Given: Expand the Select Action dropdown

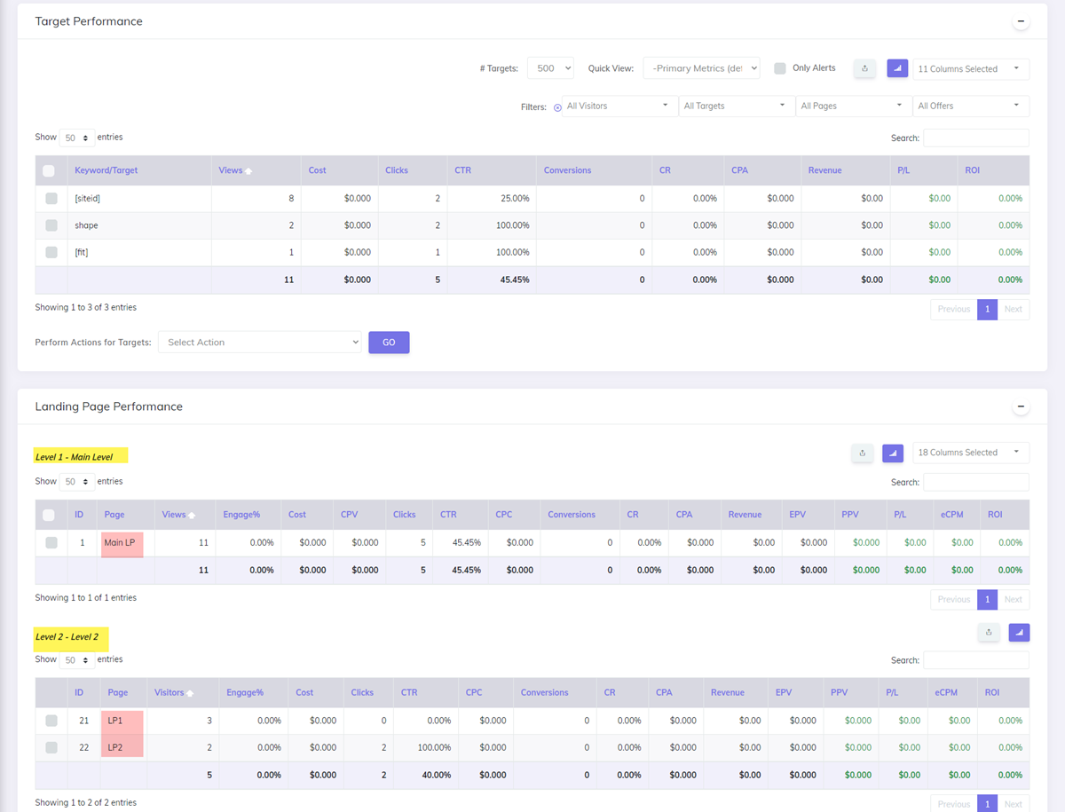Looking at the screenshot, I should click(x=260, y=343).
